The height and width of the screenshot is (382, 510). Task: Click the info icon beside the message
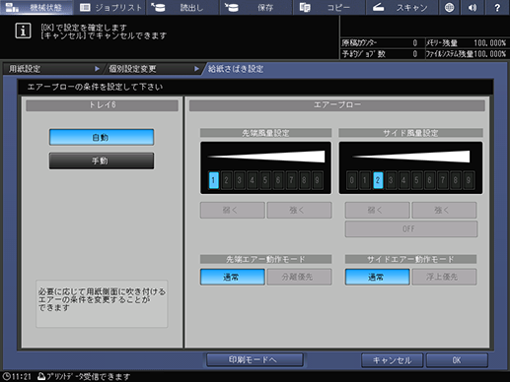coord(23,31)
